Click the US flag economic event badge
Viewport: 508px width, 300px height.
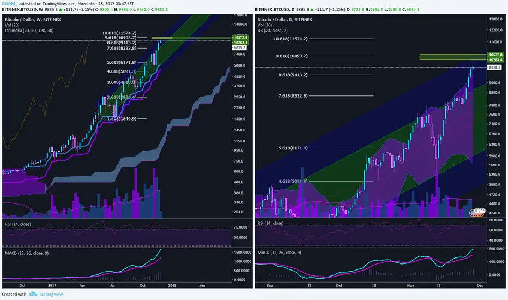(x=476, y=212)
